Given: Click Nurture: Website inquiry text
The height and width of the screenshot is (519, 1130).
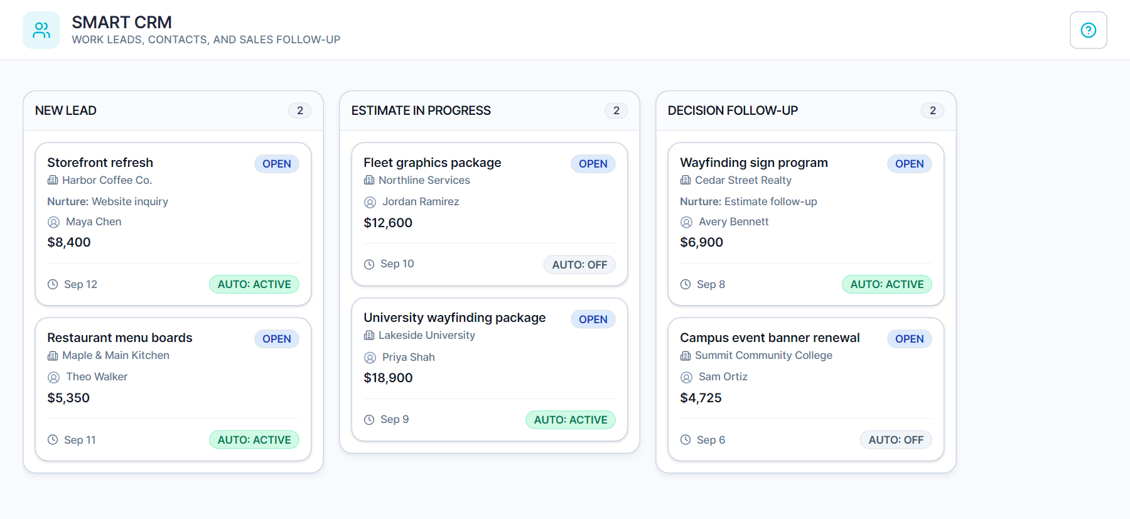Looking at the screenshot, I should pyautogui.click(x=108, y=201).
